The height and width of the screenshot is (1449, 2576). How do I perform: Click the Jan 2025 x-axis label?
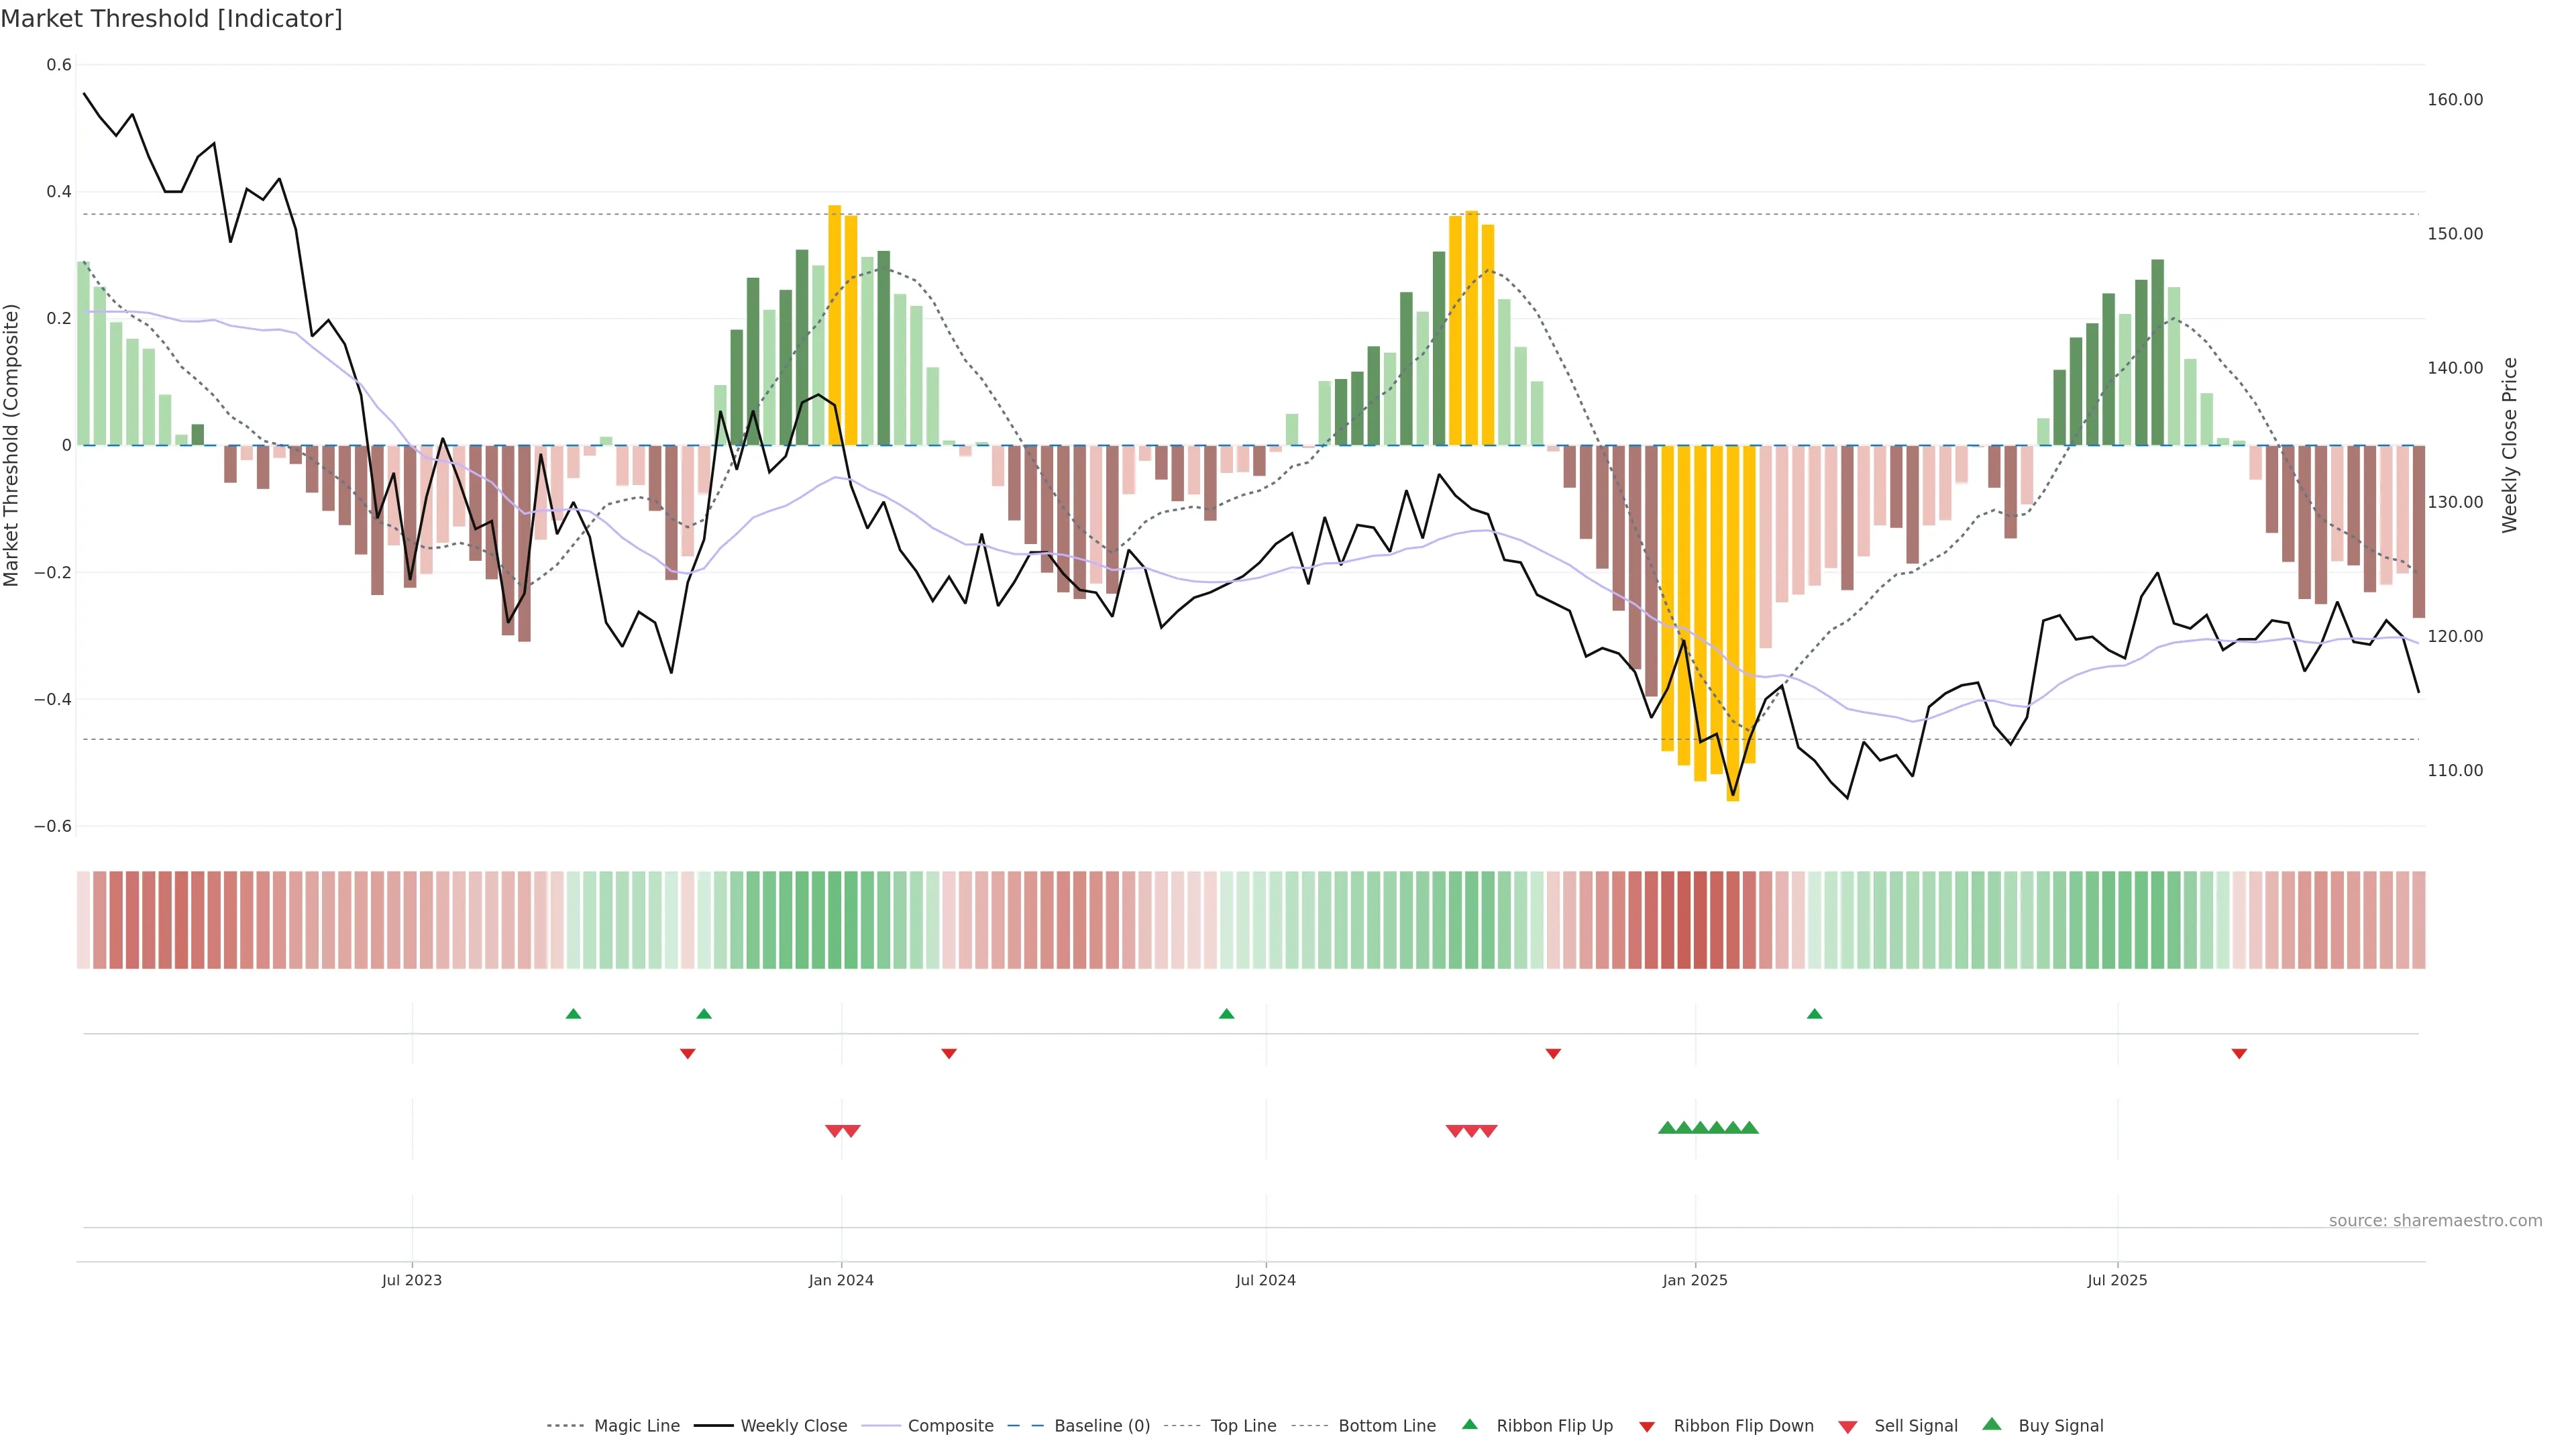(x=1694, y=1280)
